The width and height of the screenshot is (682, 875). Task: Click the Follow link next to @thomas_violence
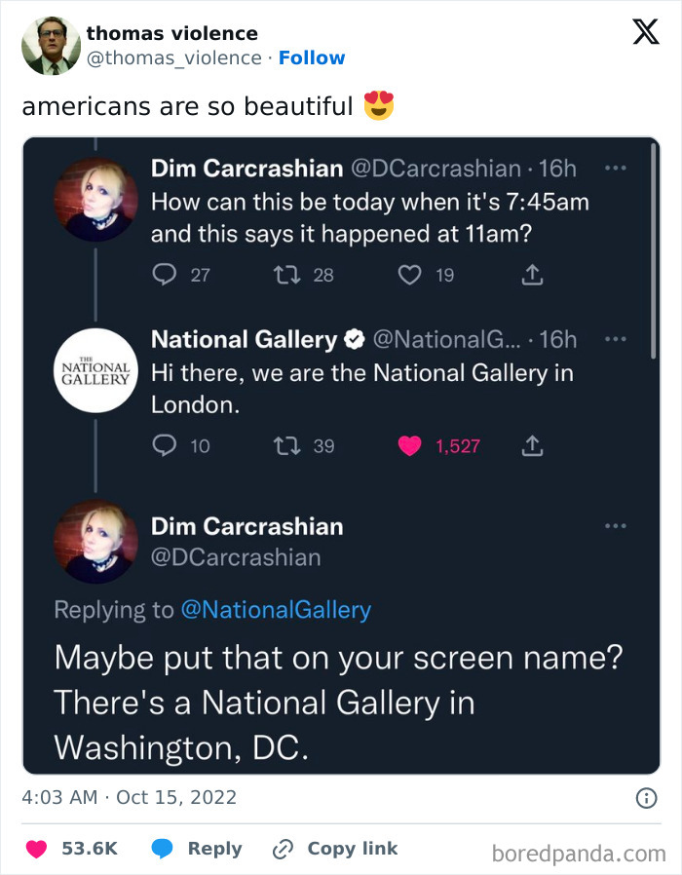coord(312,57)
